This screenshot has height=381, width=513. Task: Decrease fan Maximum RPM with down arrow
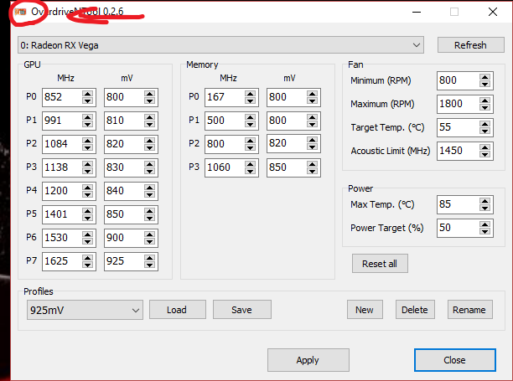[484, 108]
